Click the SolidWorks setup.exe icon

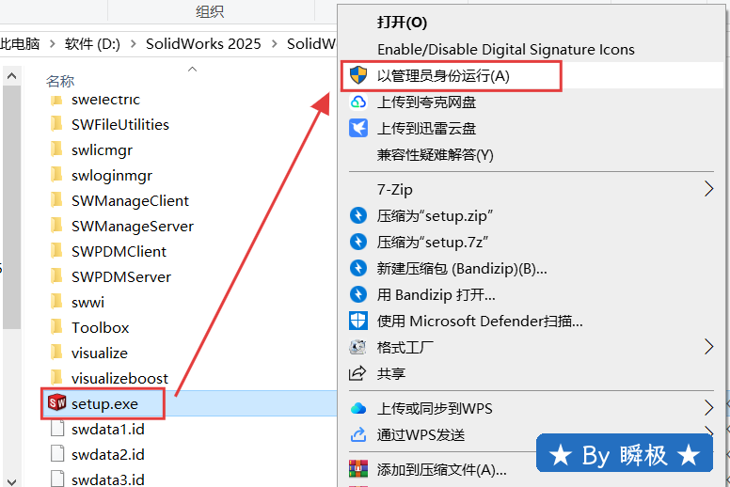55,404
